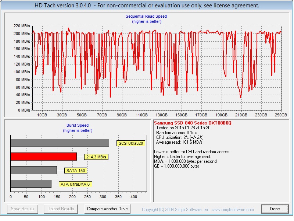Click the SCSI Ultra320 label

point(131,143)
